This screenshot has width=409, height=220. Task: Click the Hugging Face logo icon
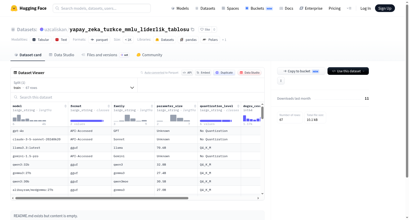point(14,8)
